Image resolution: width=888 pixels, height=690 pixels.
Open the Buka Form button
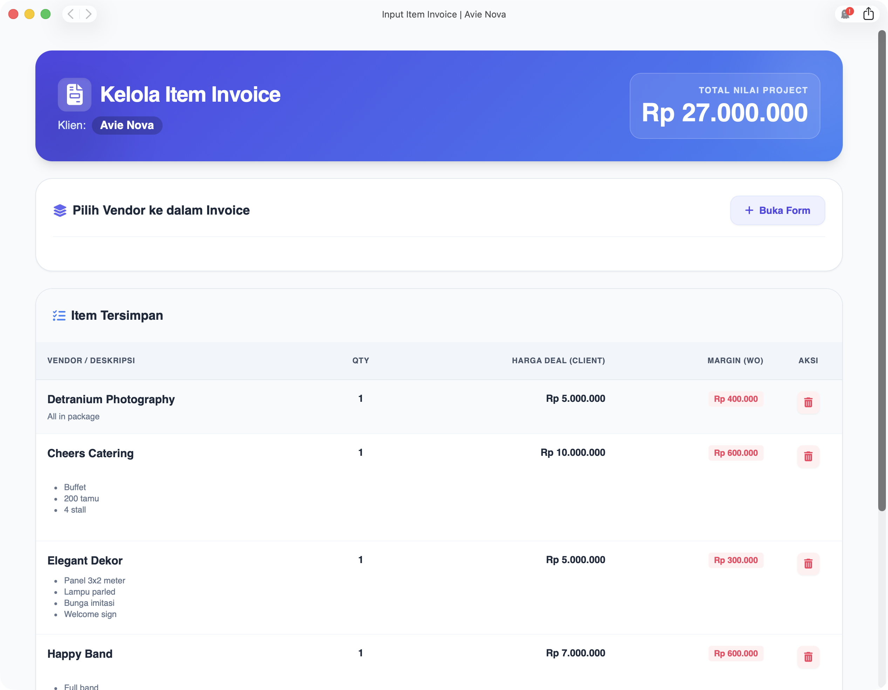pos(777,210)
